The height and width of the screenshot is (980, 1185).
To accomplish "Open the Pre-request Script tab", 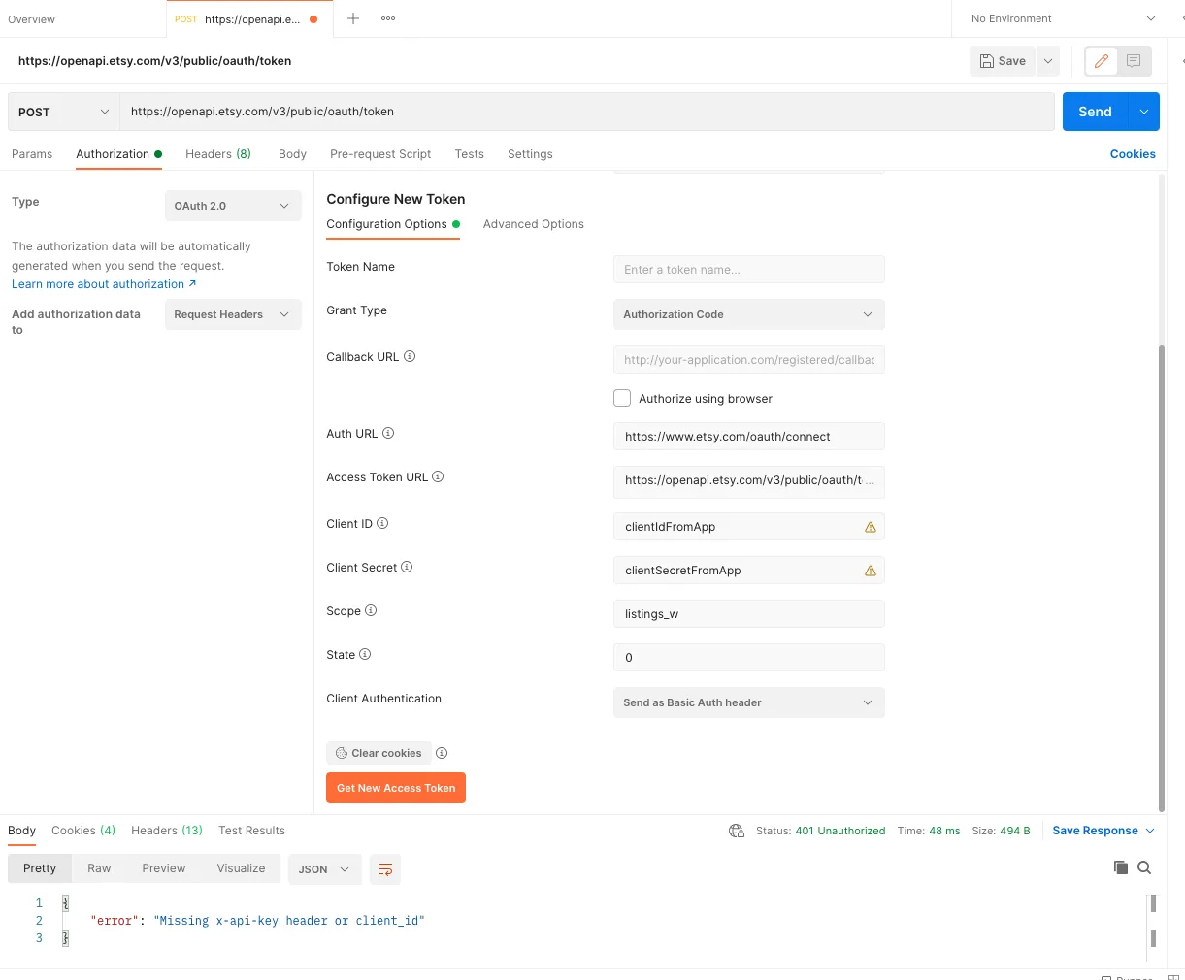I will click(x=380, y=154).
